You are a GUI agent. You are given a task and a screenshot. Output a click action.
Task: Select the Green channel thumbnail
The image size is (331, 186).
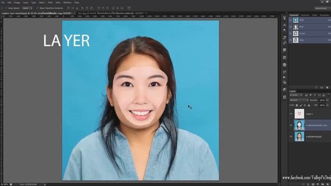pos(296,33)
